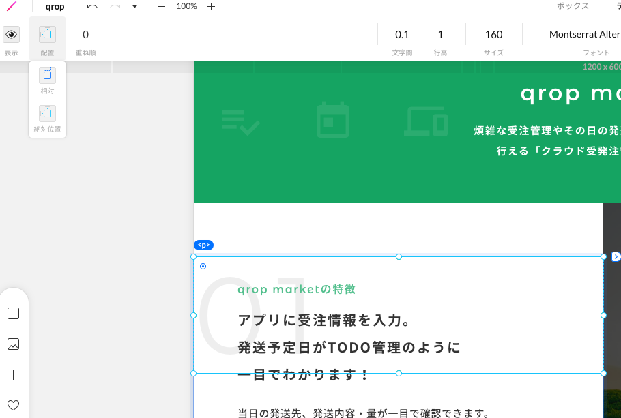Edit the 行高 line height value
Image resolution: width=621 pixels, height=418 pixels.
[440, 35]
